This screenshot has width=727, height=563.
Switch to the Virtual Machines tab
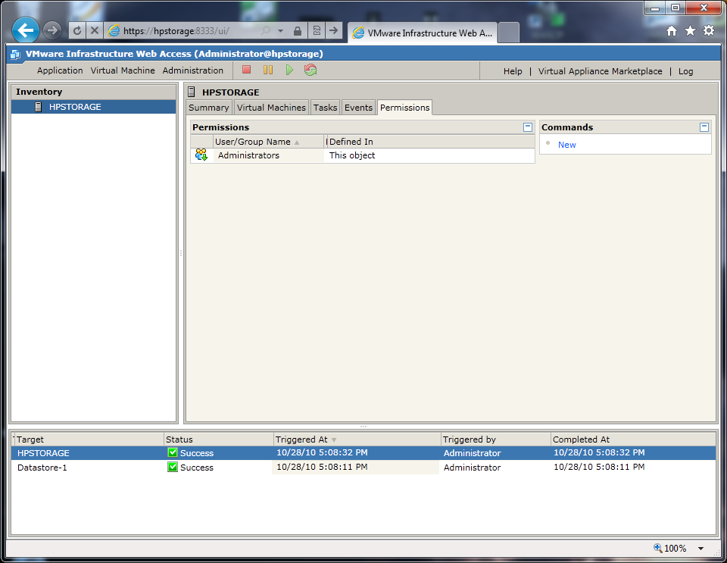coord(271,108)
